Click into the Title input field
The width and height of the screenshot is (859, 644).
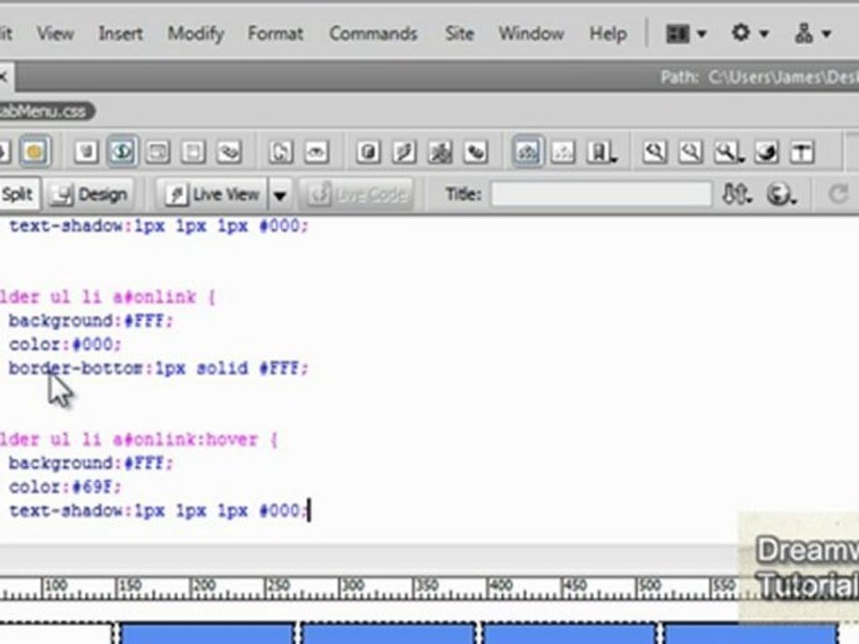601,194
